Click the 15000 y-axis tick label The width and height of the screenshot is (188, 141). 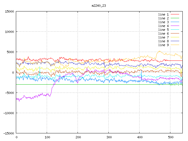point(9,11)
